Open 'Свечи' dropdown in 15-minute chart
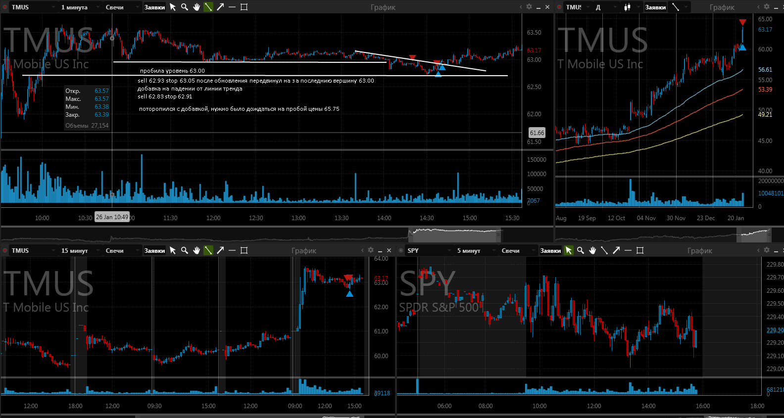This screenshot has height=418, width=784. (122, 250)
